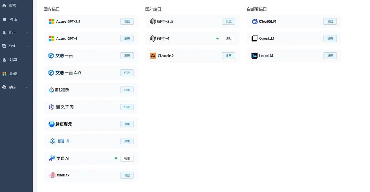Click 设置 for GPT-3.5
Viewport: 370px width, 192px height.
tap(228, 21)
